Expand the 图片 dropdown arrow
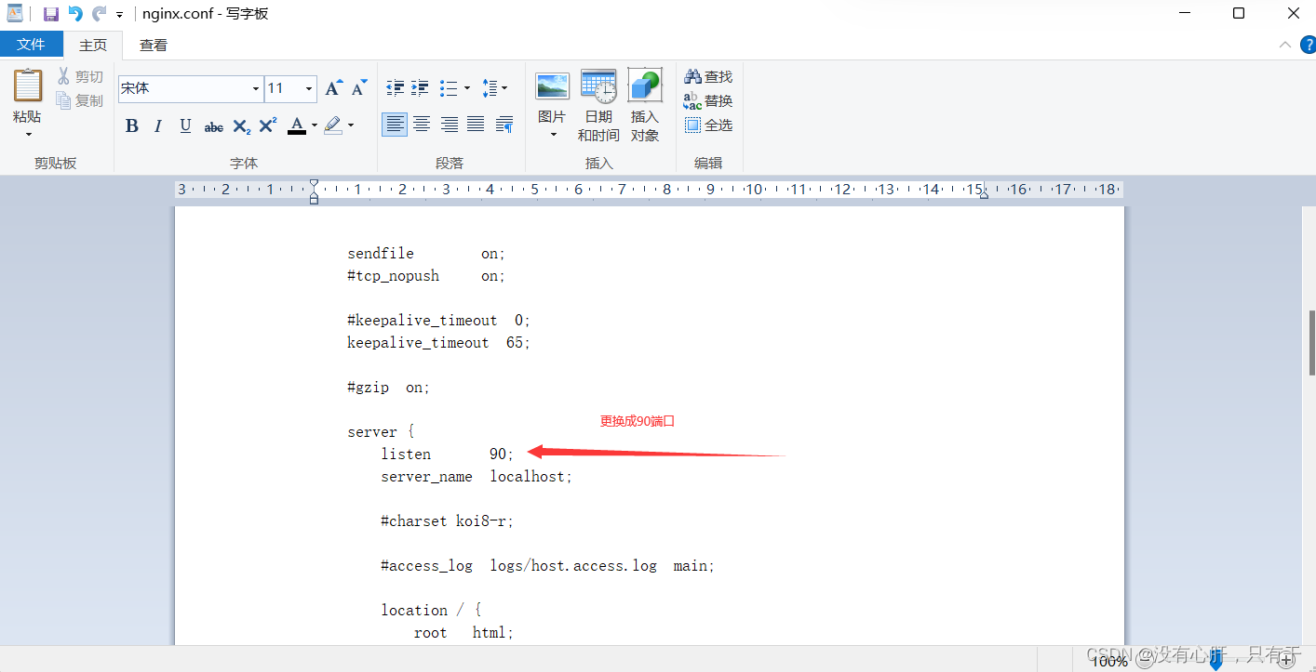This screenshot has height=672, width=1316. 553,135
